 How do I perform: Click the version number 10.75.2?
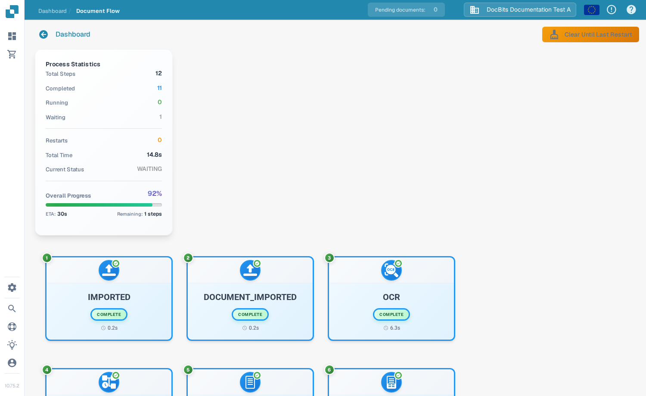(12, 386)
